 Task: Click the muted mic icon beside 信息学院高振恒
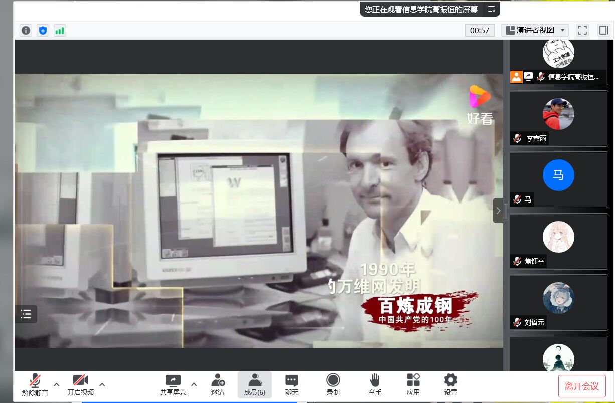point(541,77)
